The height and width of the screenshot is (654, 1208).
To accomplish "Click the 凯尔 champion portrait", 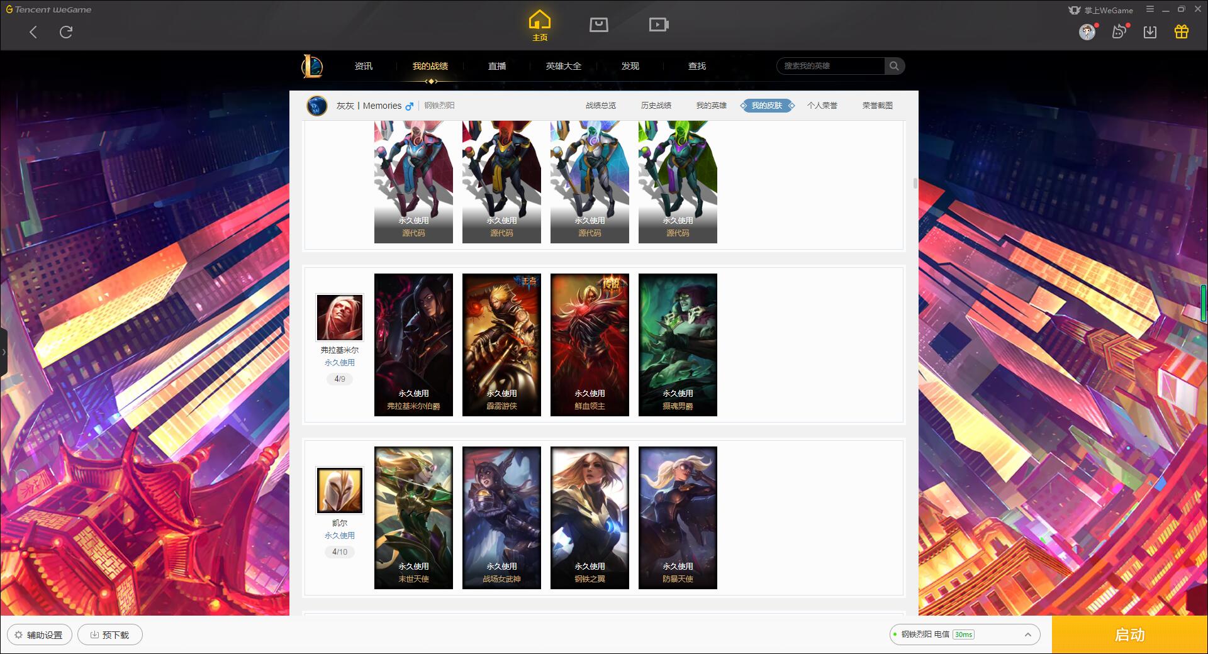I will [x=340, y=490].
